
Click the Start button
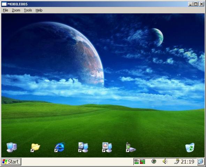11,162
